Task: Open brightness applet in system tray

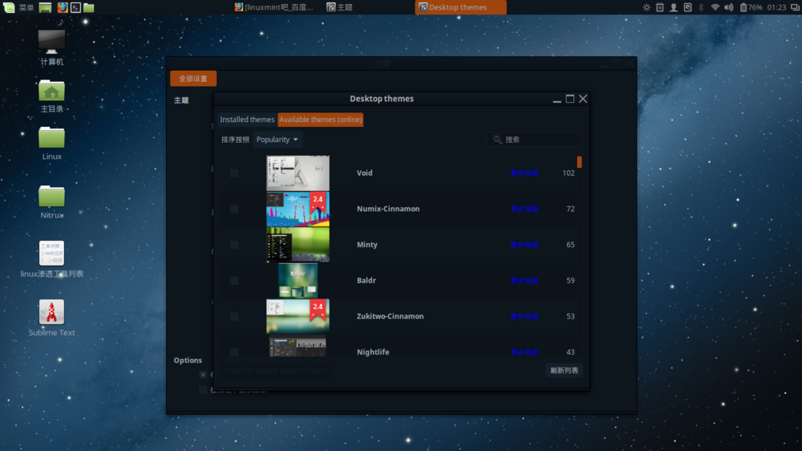Action: coord(646,7)
